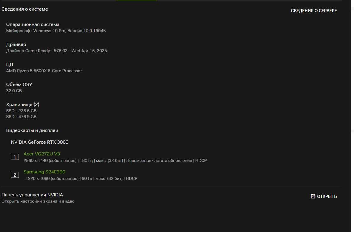Image resolution: width=354 pixels, height=232 pixels.
Task: Click the external-link icon beside ОТКРЫТЬ
Action: tap(313, 196)
